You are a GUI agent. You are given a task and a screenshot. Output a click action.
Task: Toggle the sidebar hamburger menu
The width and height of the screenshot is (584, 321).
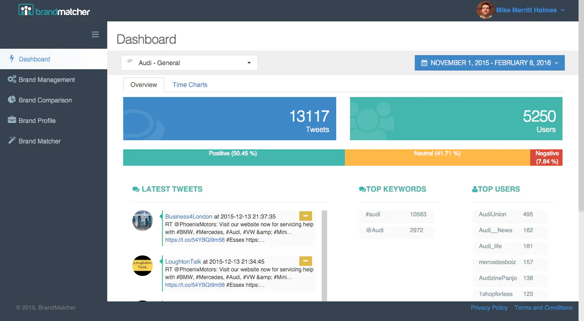(95, 34)
